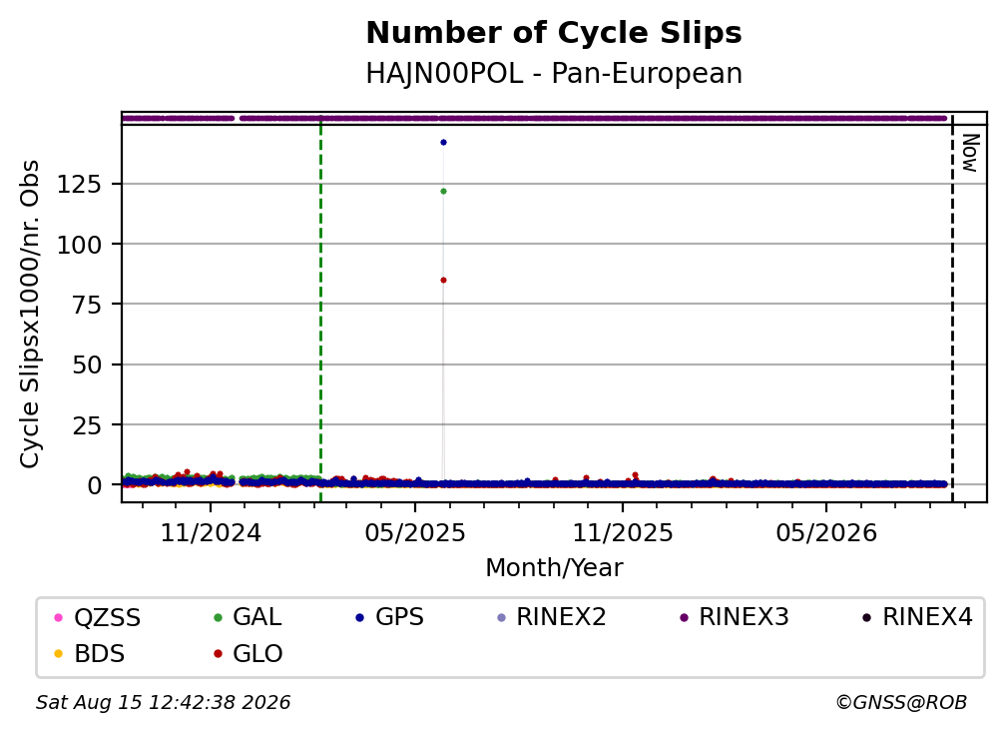The height and width of the screenshot is (733, 1006).
Task: Click the subtitle 'HAJN00POL - Pan-European'
Action: (554, 74)
